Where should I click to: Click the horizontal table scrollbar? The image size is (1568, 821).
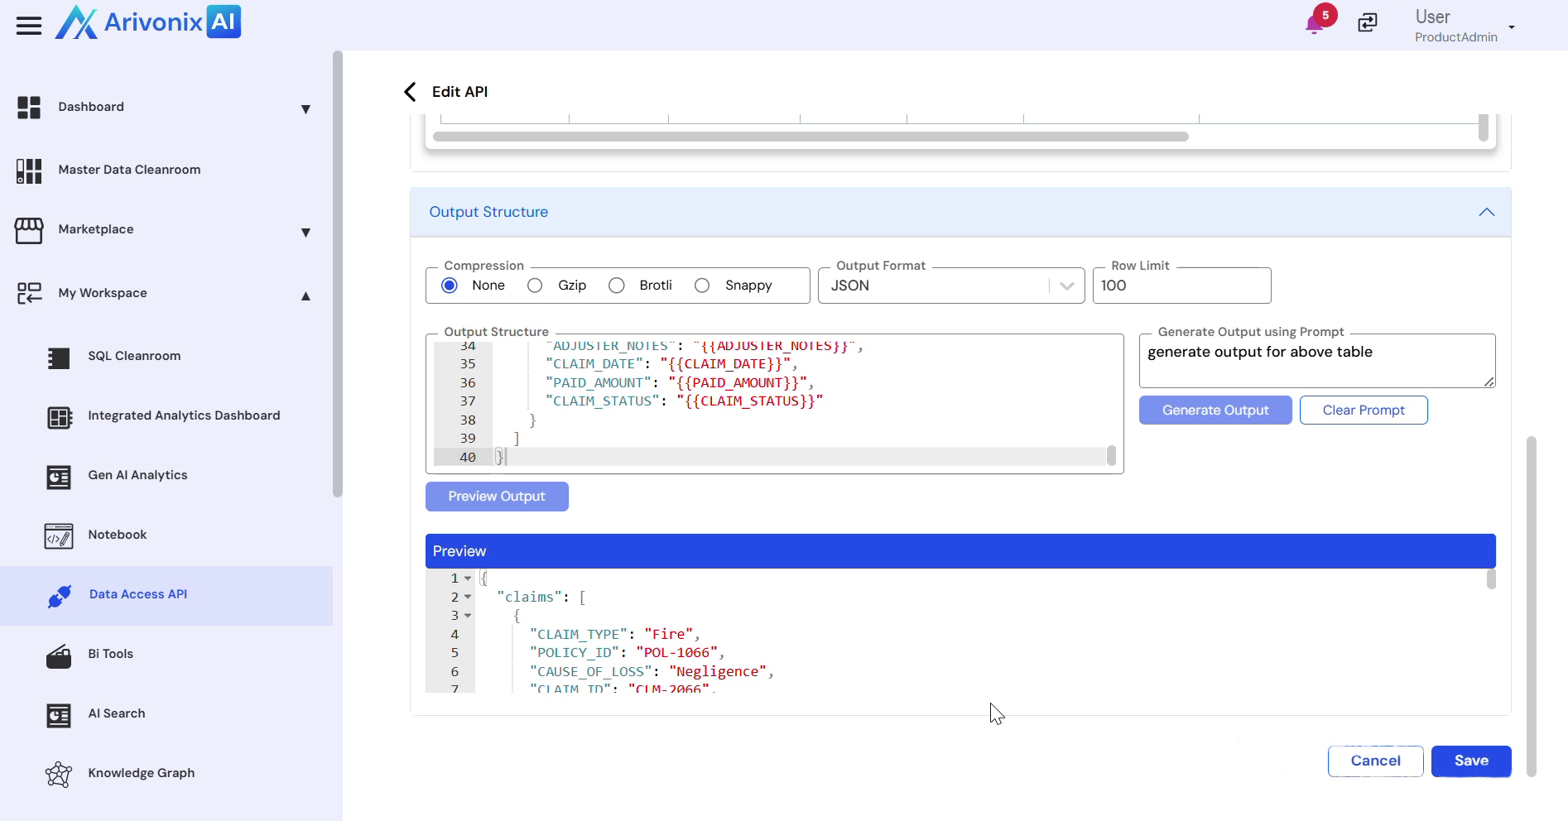point(810,137)
